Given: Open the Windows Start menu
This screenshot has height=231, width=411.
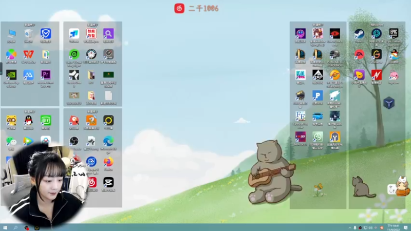Looking at the screenshot, I should pyautogui.click(x=5, y=227).
